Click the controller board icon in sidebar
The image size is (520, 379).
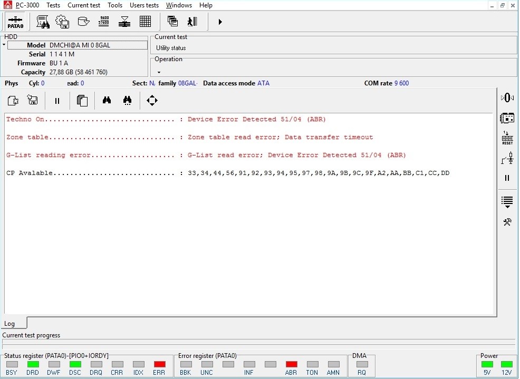point(507,118)
